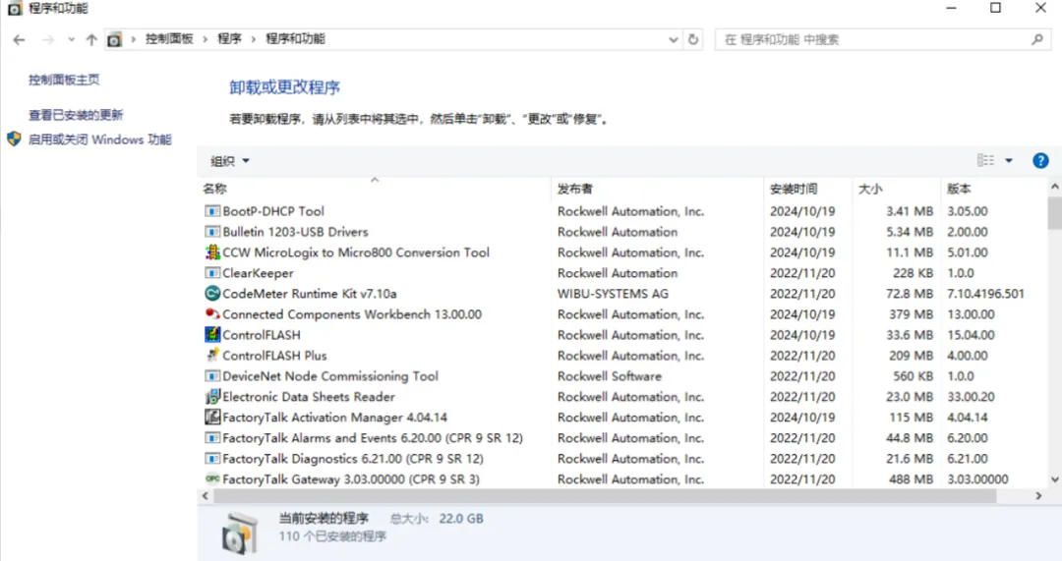This screenshot has height=561, width=1062.
Task: Click publisher Rockwell Software
Action: 610,376
